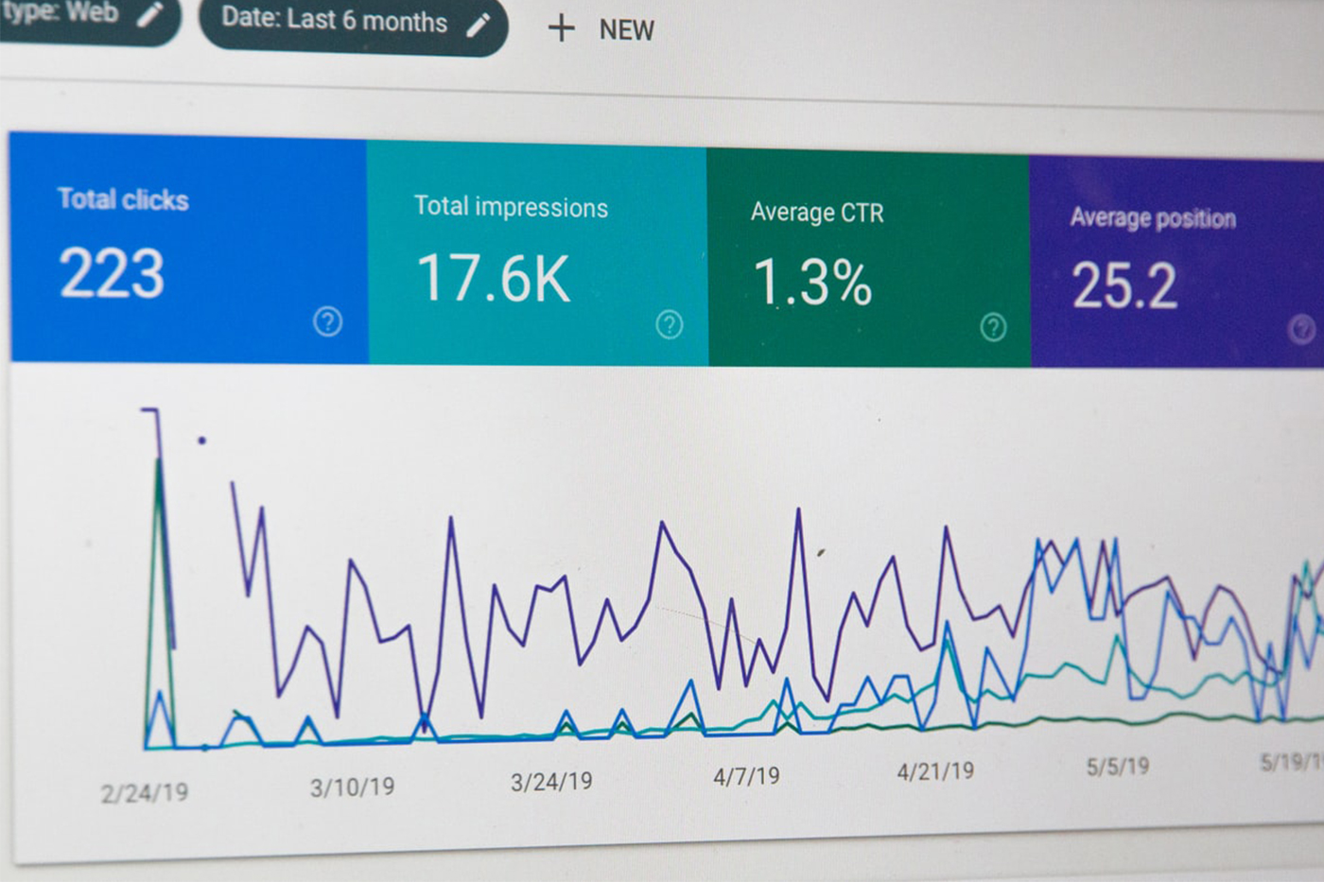The image size is (1324, 882).
Task: Click the 5/5/19 date label below the chart
Action: tap(1117, 766)
